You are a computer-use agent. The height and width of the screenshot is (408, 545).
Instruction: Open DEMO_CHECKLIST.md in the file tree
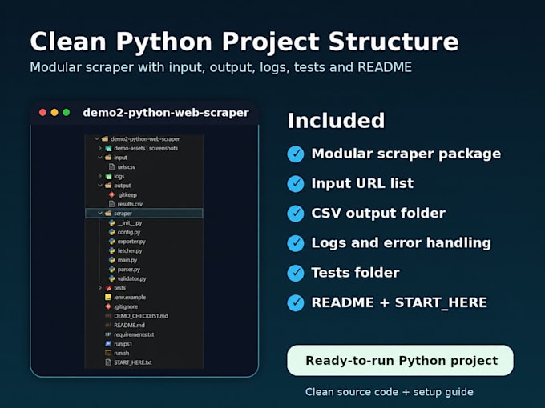tap(141, 316)
